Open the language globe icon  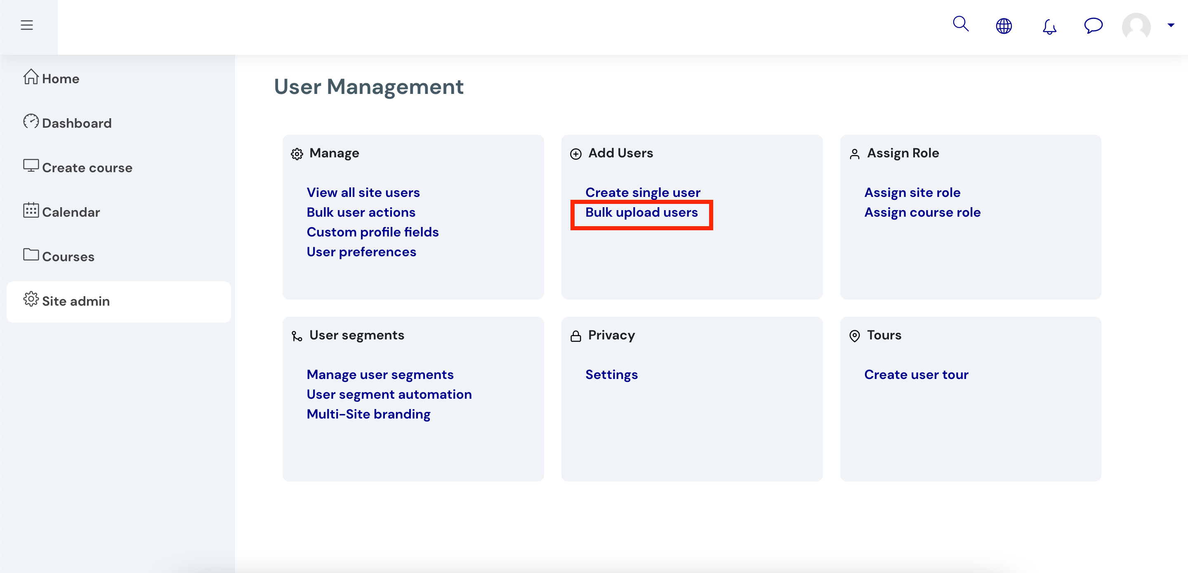pos(1004,26)
